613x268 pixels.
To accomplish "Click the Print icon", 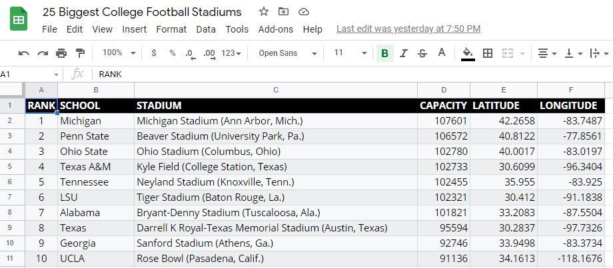I will 61,53.
